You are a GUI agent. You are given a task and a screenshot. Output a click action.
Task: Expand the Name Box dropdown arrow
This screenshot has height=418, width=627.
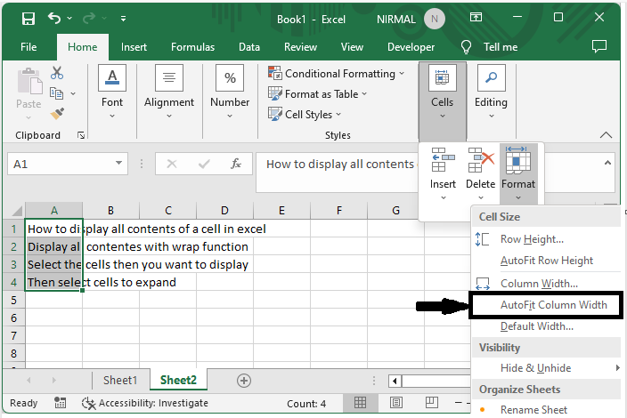point(120,165)
